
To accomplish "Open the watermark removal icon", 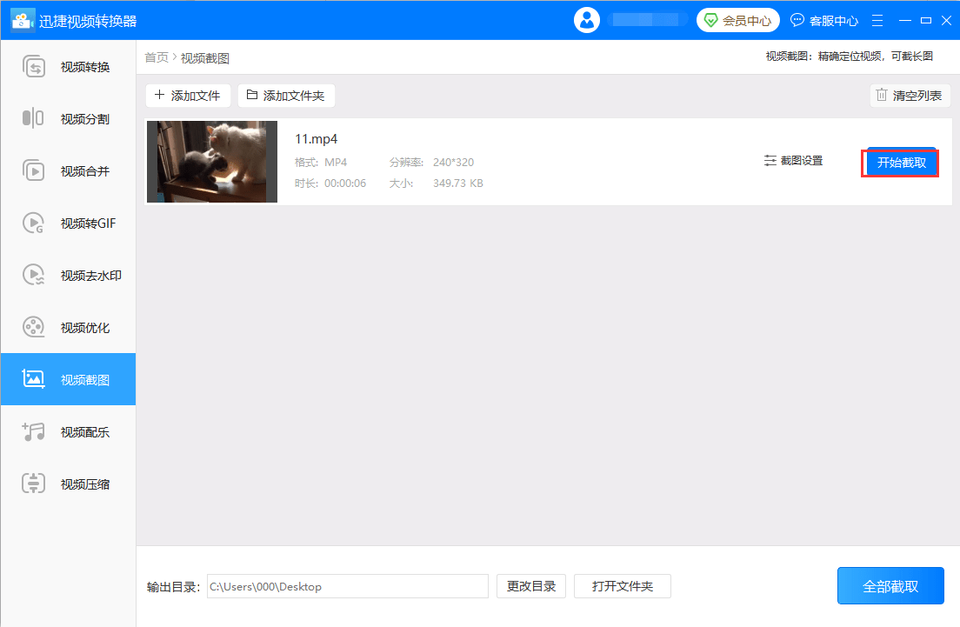I will [x=33, y=276].
